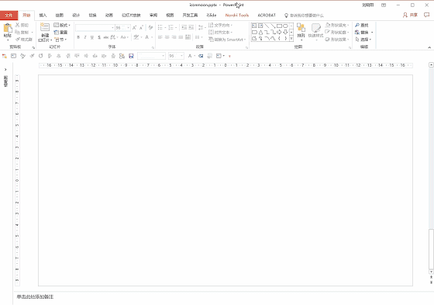Click the New Slide icon

tap(45, 27)
